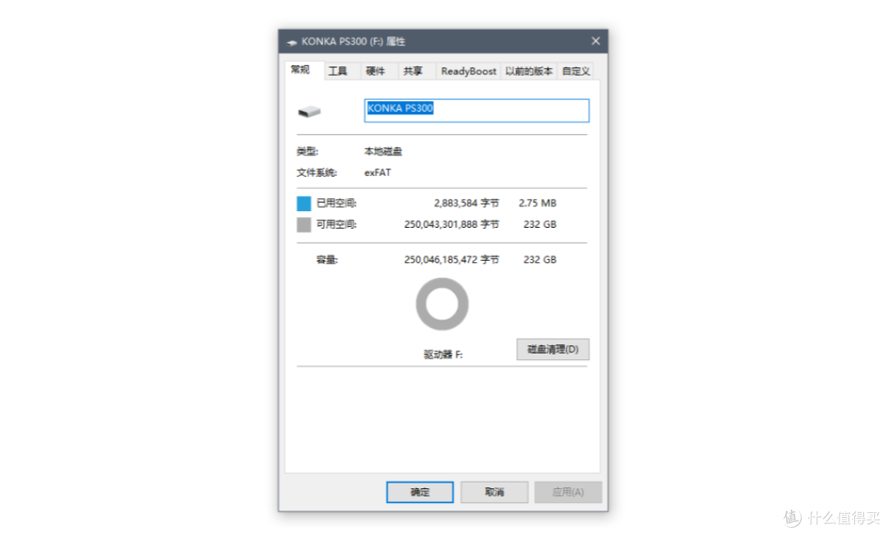Click the 250,046,185,472 字节 capacity value
The image size is (888, 536).
451,260
